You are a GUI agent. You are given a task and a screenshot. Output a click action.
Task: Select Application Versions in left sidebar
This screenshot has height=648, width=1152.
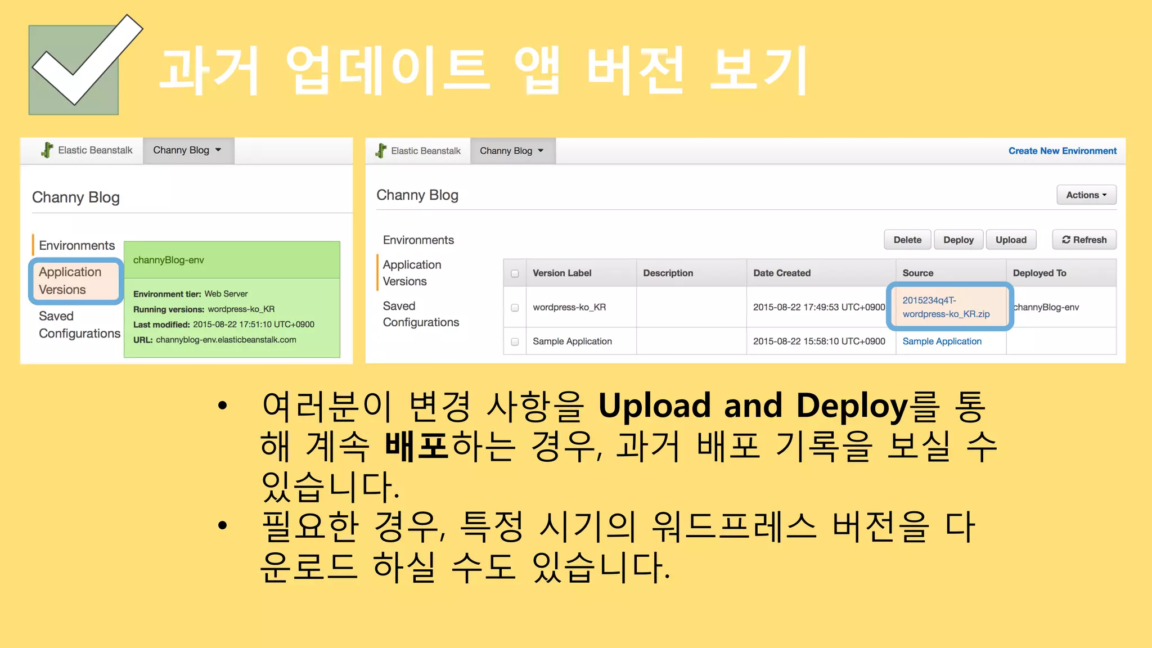(x=70, y=281)
